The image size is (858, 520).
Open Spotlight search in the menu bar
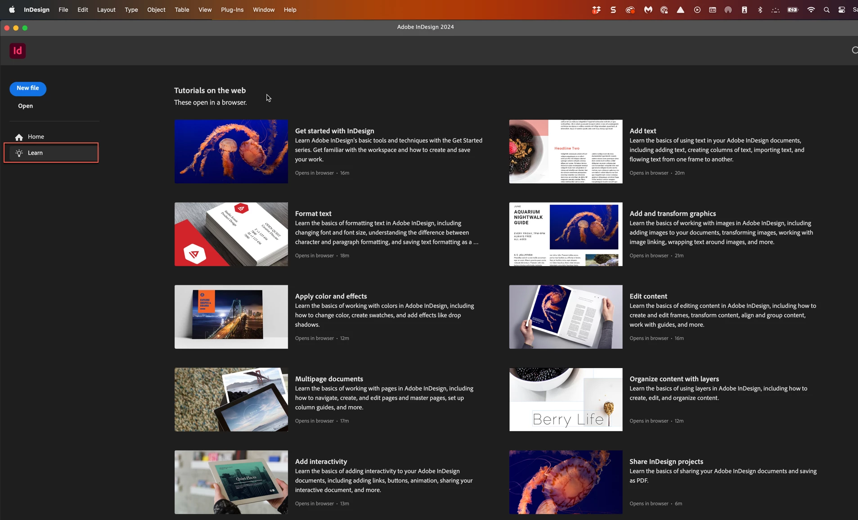coord(827,9)
